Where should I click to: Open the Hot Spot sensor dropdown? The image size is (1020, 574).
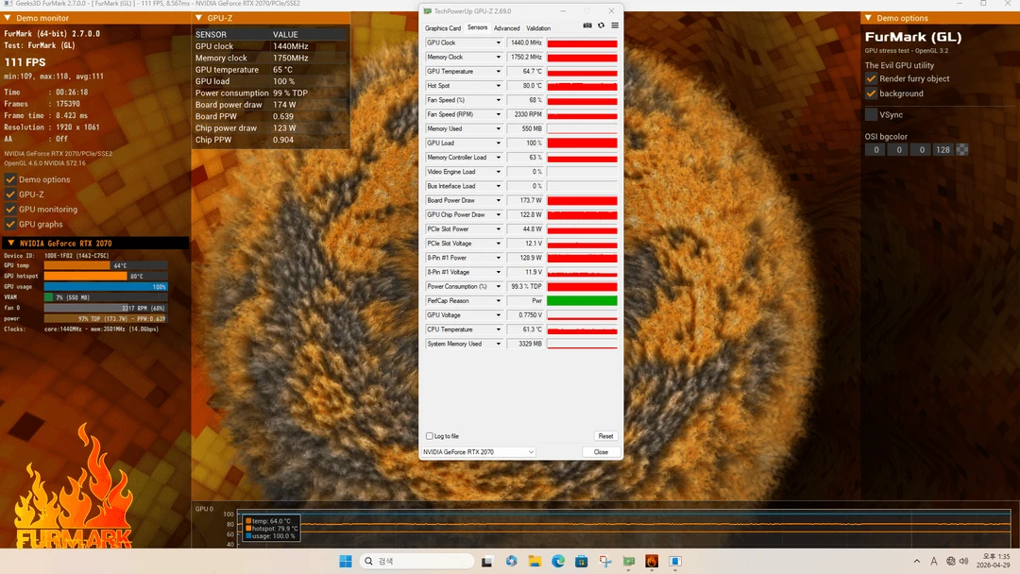click(x=499, y=86)
